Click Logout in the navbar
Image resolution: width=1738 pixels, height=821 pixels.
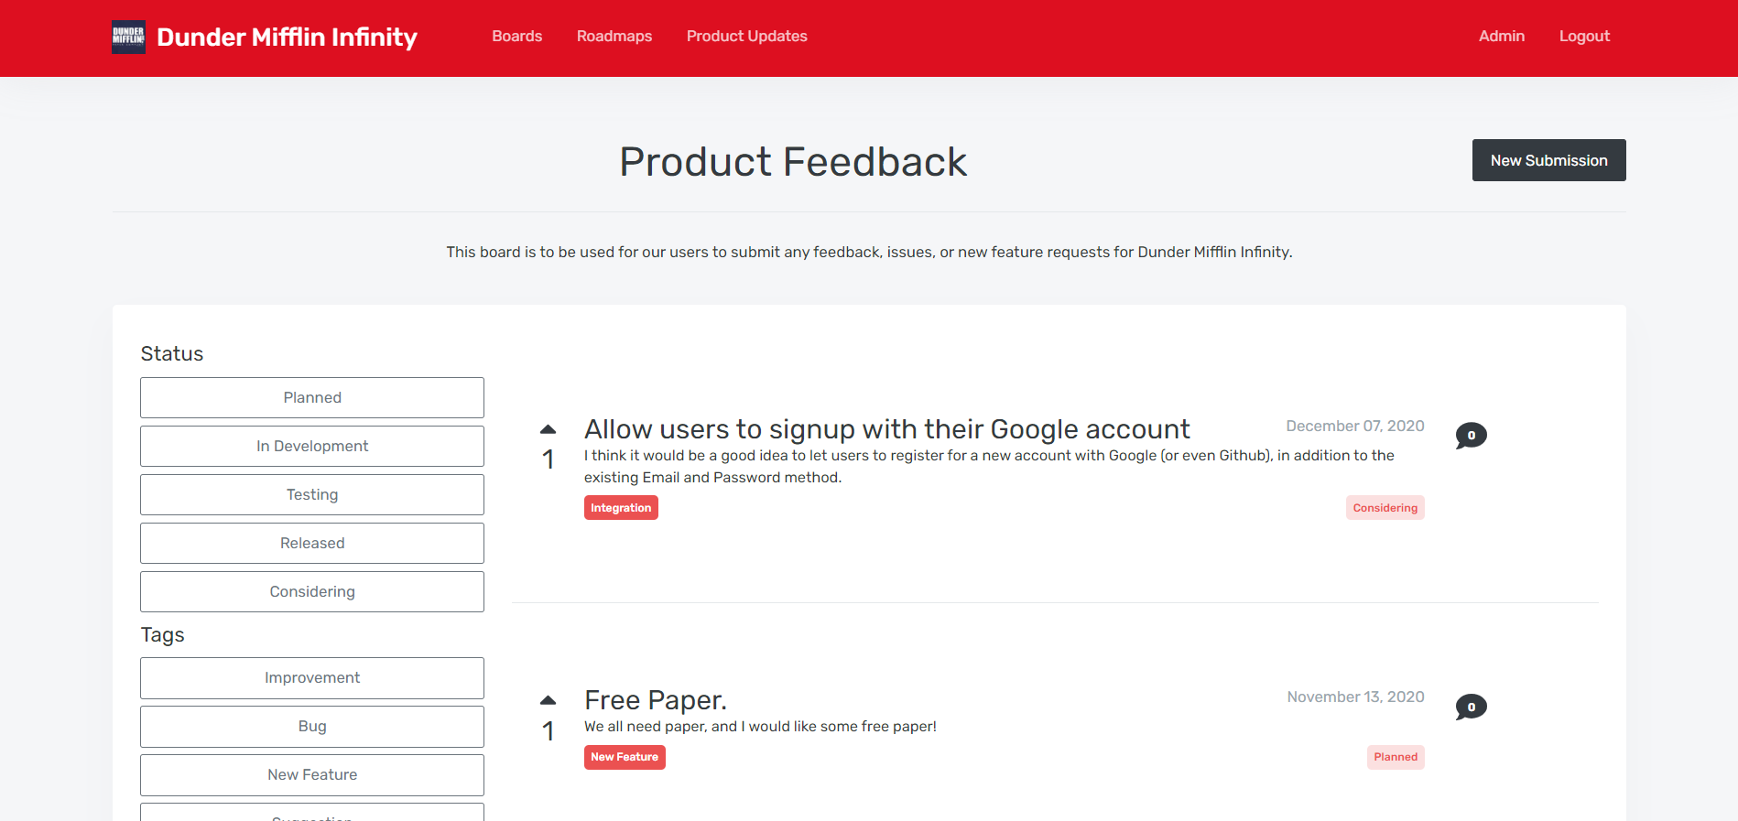(x=1584, y=37)
